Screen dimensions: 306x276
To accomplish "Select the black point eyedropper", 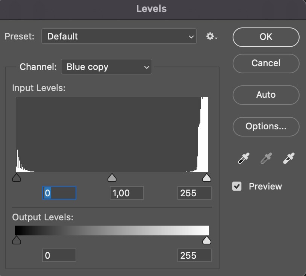I will tap(244, 158).
